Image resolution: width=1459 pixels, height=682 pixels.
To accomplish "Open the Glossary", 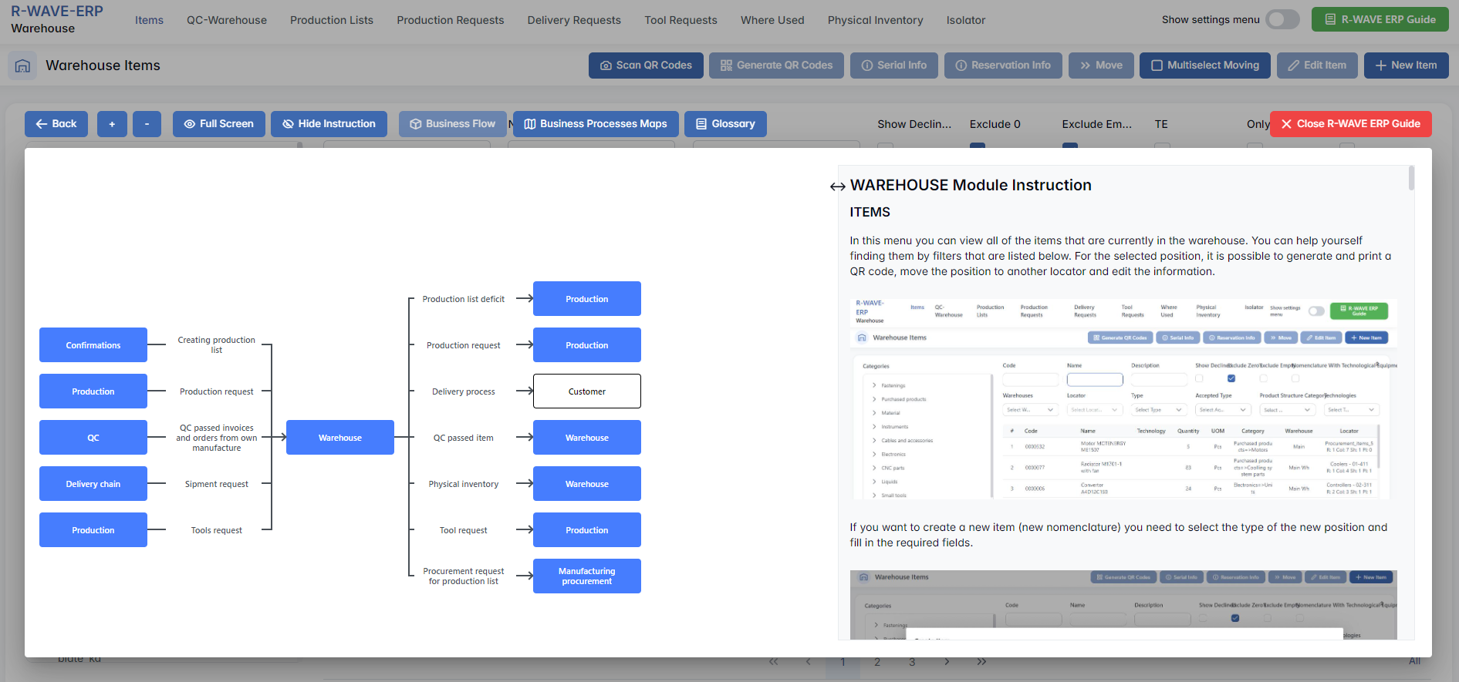I will click(724, 124).
